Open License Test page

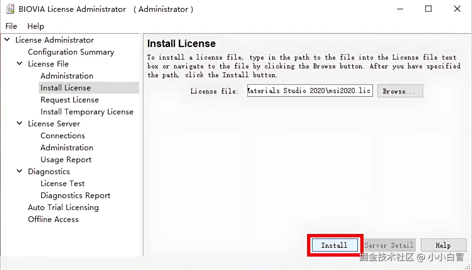62,183
